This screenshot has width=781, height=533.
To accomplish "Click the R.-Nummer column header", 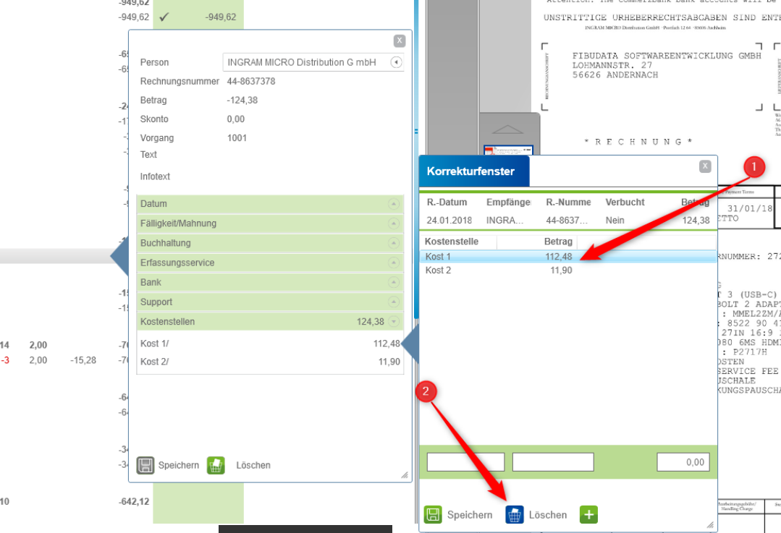I will [x=568, y=202].
